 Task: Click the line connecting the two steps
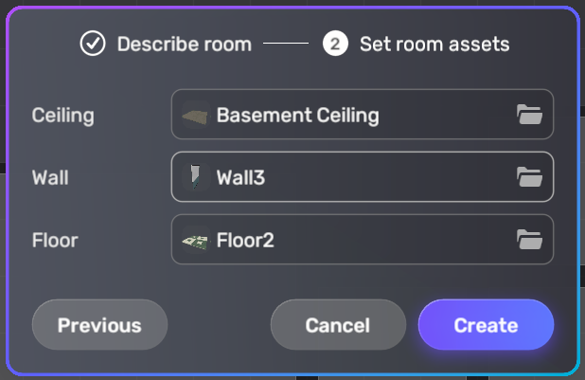(286, 44)
